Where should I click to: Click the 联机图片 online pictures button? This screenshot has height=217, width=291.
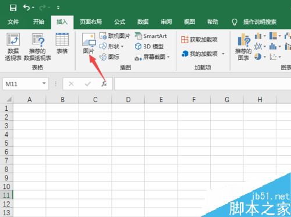point(115,36)
